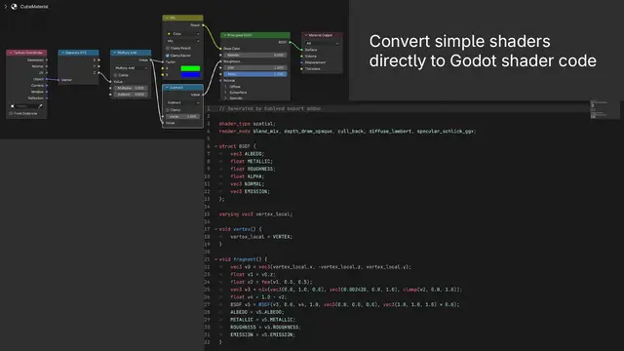Viewport: 624px width, 351px height.
Task: Click the Addend value field
Action: coord(131,95)
